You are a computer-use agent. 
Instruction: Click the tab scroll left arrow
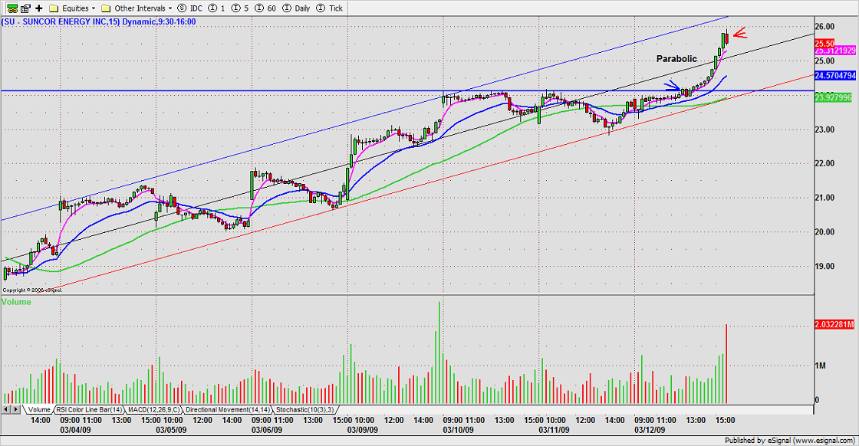(x=6, y=409)
